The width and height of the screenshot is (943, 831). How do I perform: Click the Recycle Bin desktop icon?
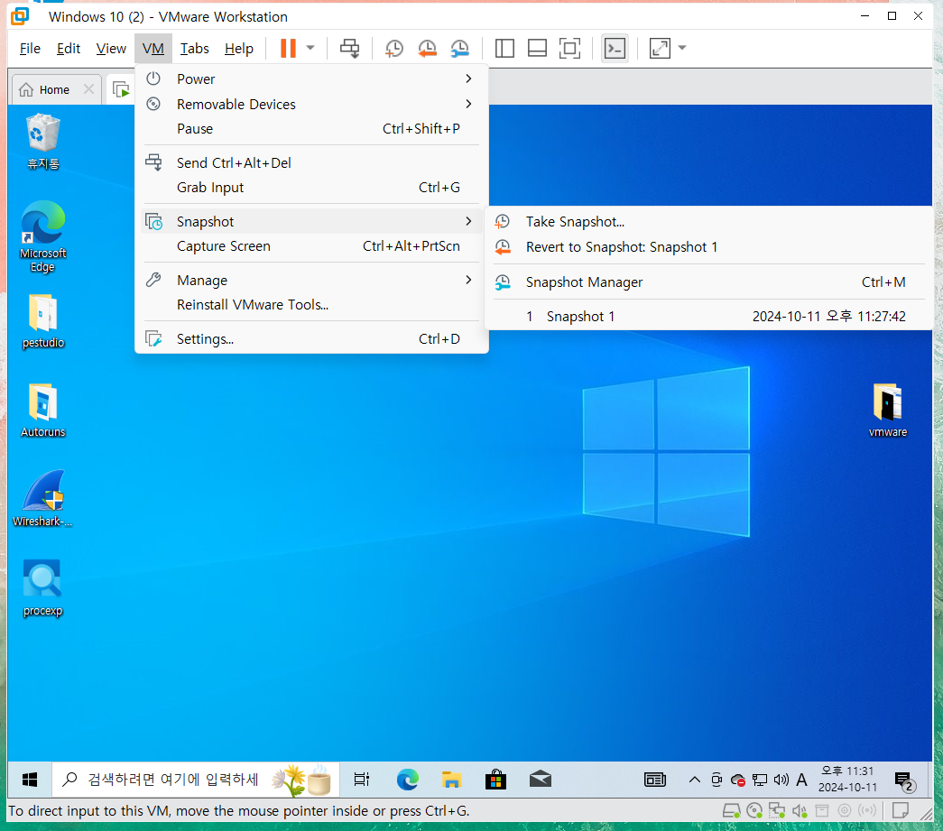tap(42, 142)
